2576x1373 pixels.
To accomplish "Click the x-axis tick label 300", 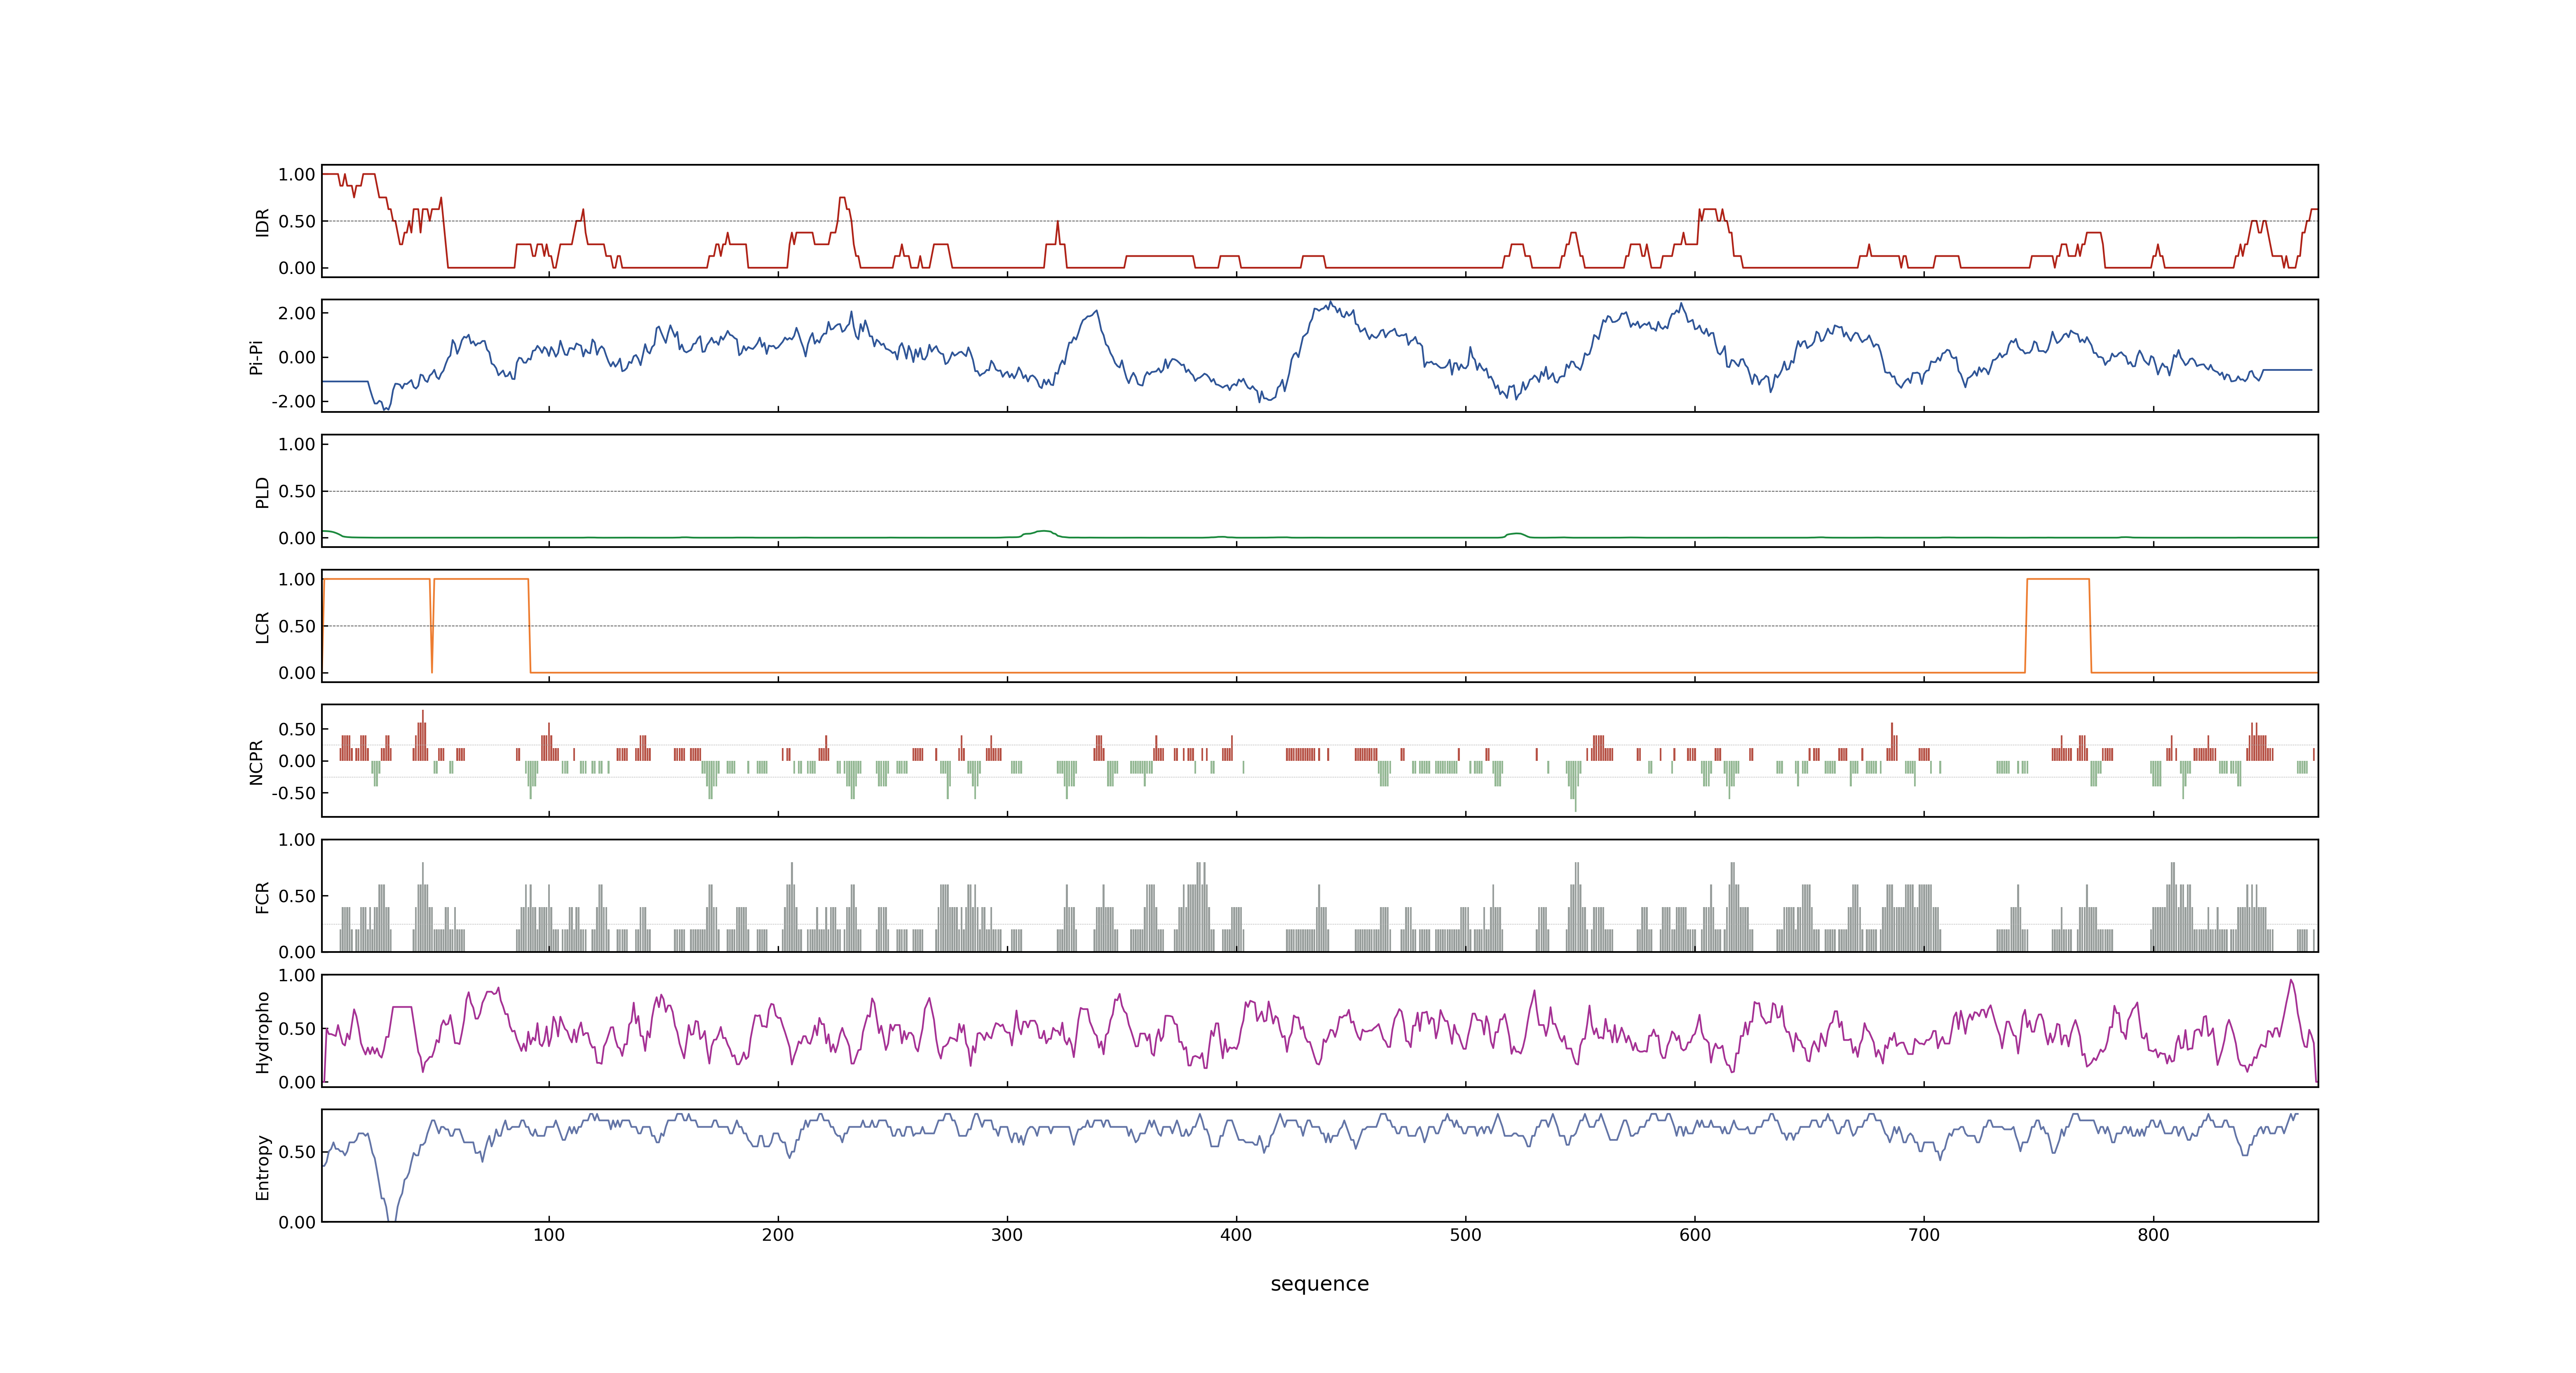I will click(x=1007, y=1235).
